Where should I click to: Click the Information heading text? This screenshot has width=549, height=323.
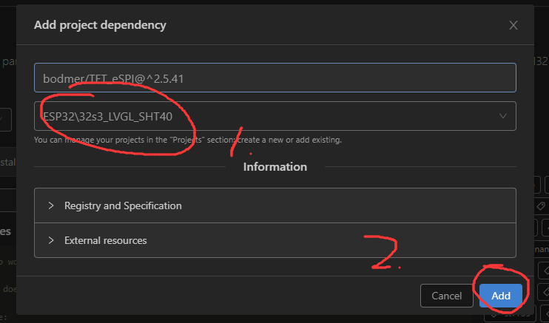(275, 167)
